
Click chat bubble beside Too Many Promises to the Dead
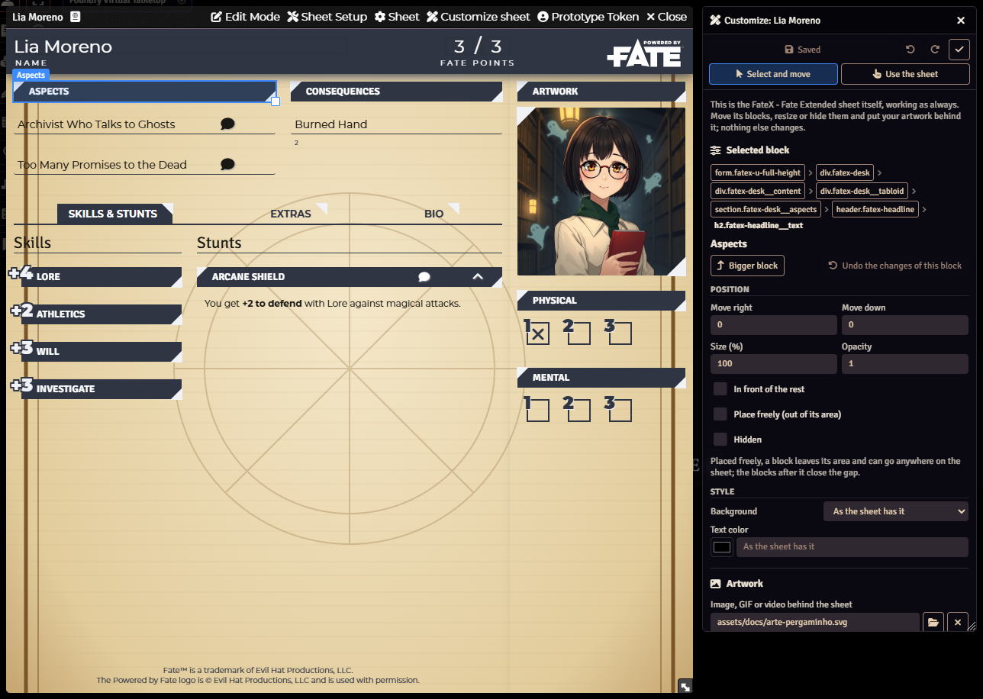pos(227,164)
